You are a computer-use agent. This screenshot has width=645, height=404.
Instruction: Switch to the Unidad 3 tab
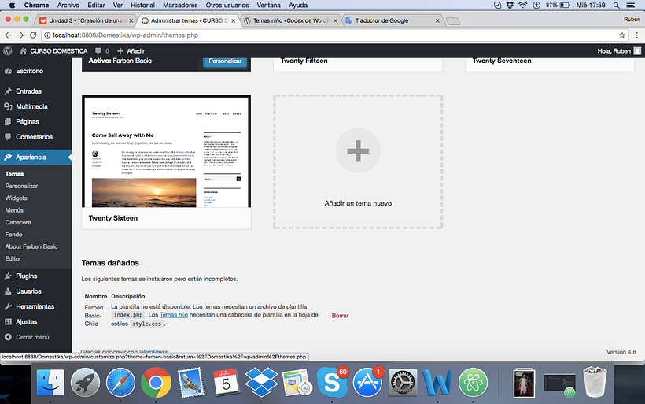pos(87,20)
